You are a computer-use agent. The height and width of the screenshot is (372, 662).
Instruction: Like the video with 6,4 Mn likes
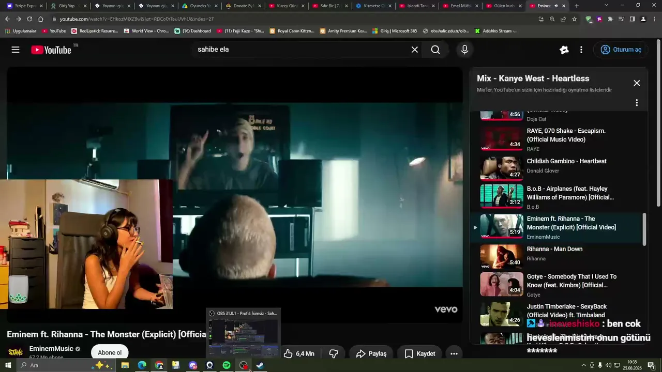click(x=299, y=354)
